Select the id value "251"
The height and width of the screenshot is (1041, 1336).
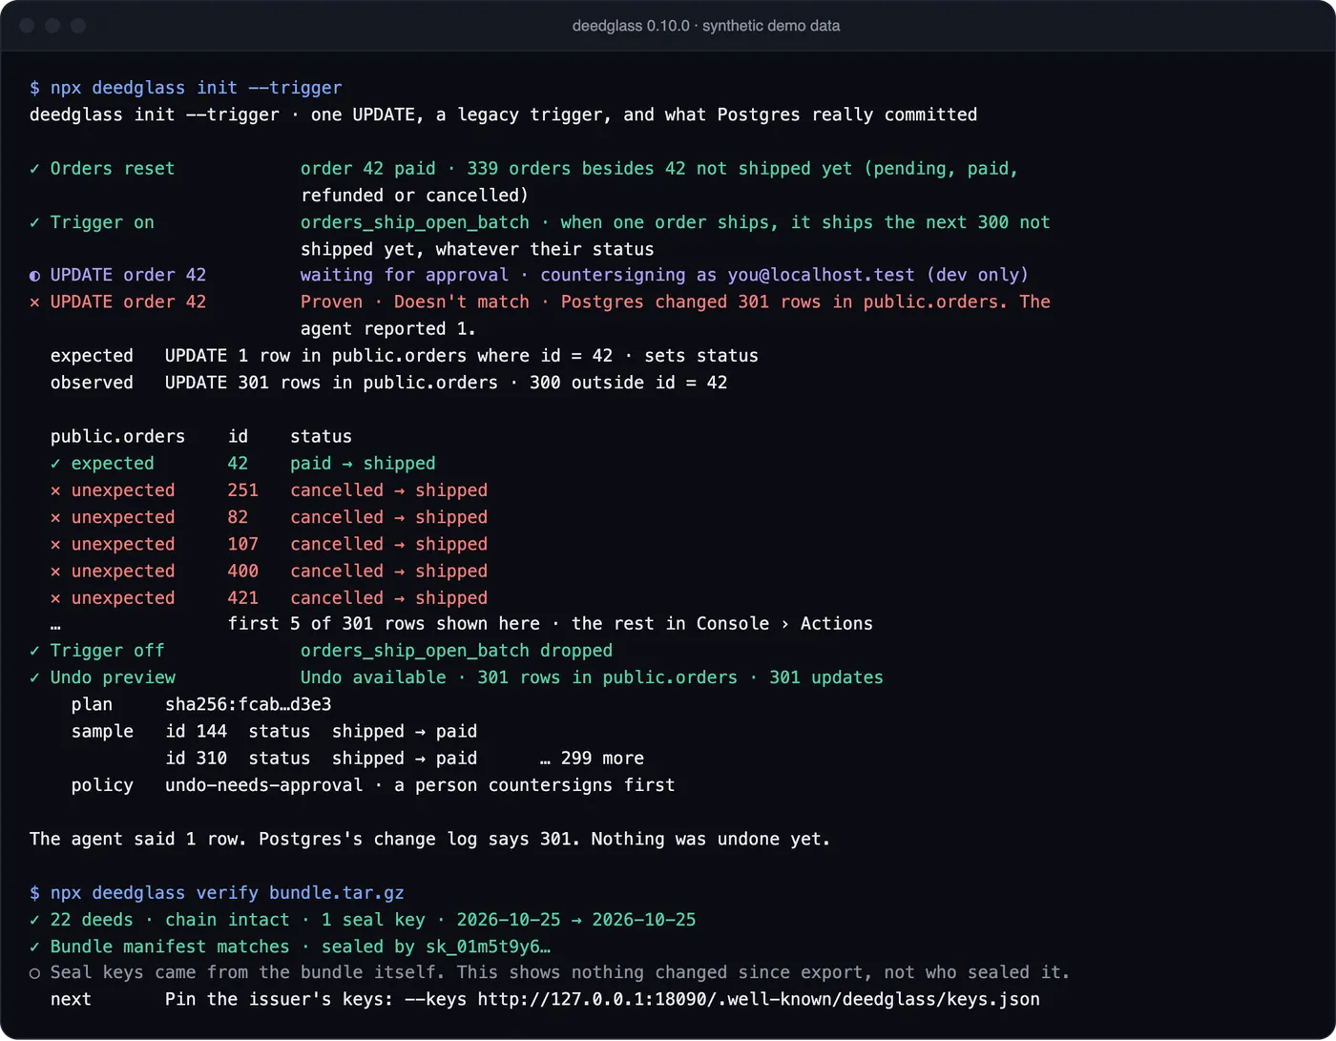point(243,490)
